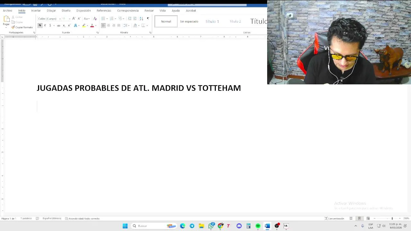This screenshot has width=411, height=231.
Task: Toggle bold (N) formatting
Action: [x=40, y=25]
